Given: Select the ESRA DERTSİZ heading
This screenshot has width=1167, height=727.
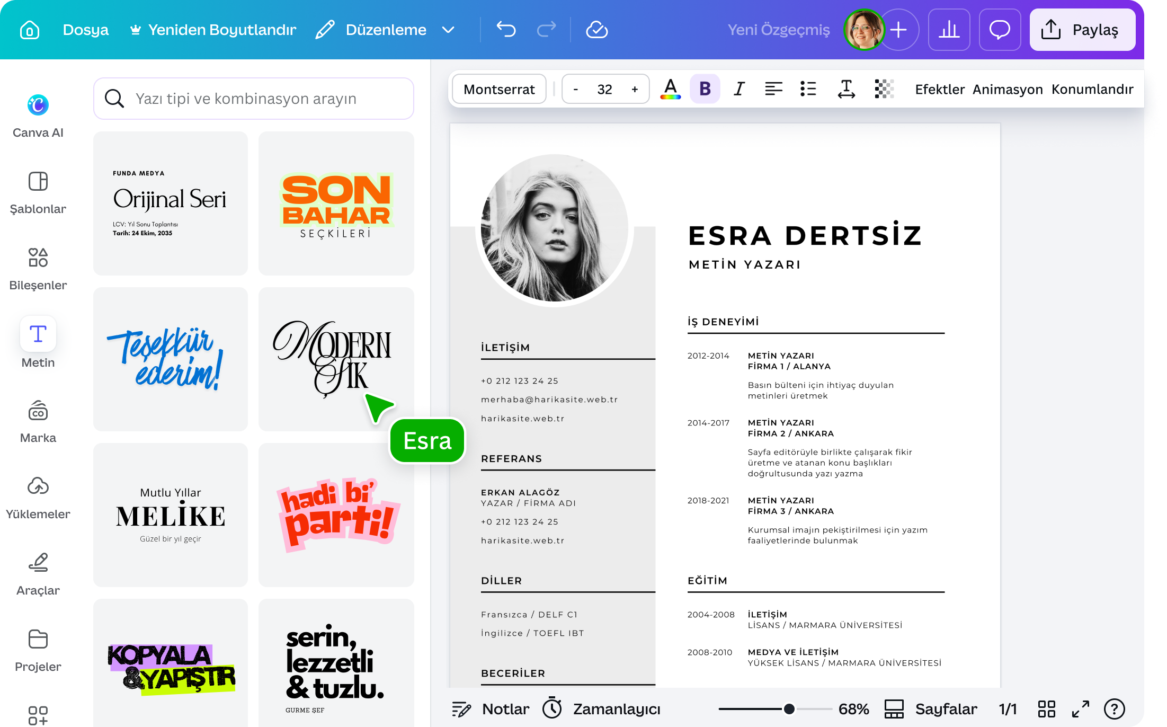Looking at the screenshot, I should coord(805,235).
